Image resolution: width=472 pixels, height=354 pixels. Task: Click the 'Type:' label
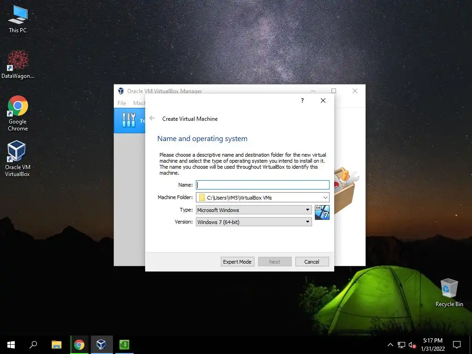(186, 210)
